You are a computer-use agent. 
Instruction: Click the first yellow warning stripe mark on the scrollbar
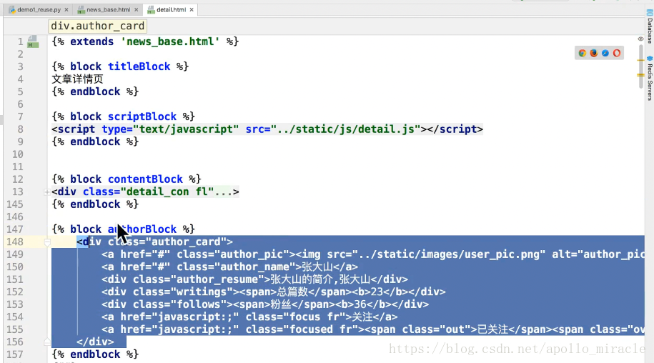[x=641, y=61]
